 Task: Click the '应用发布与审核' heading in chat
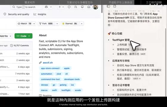pos(121,61)
